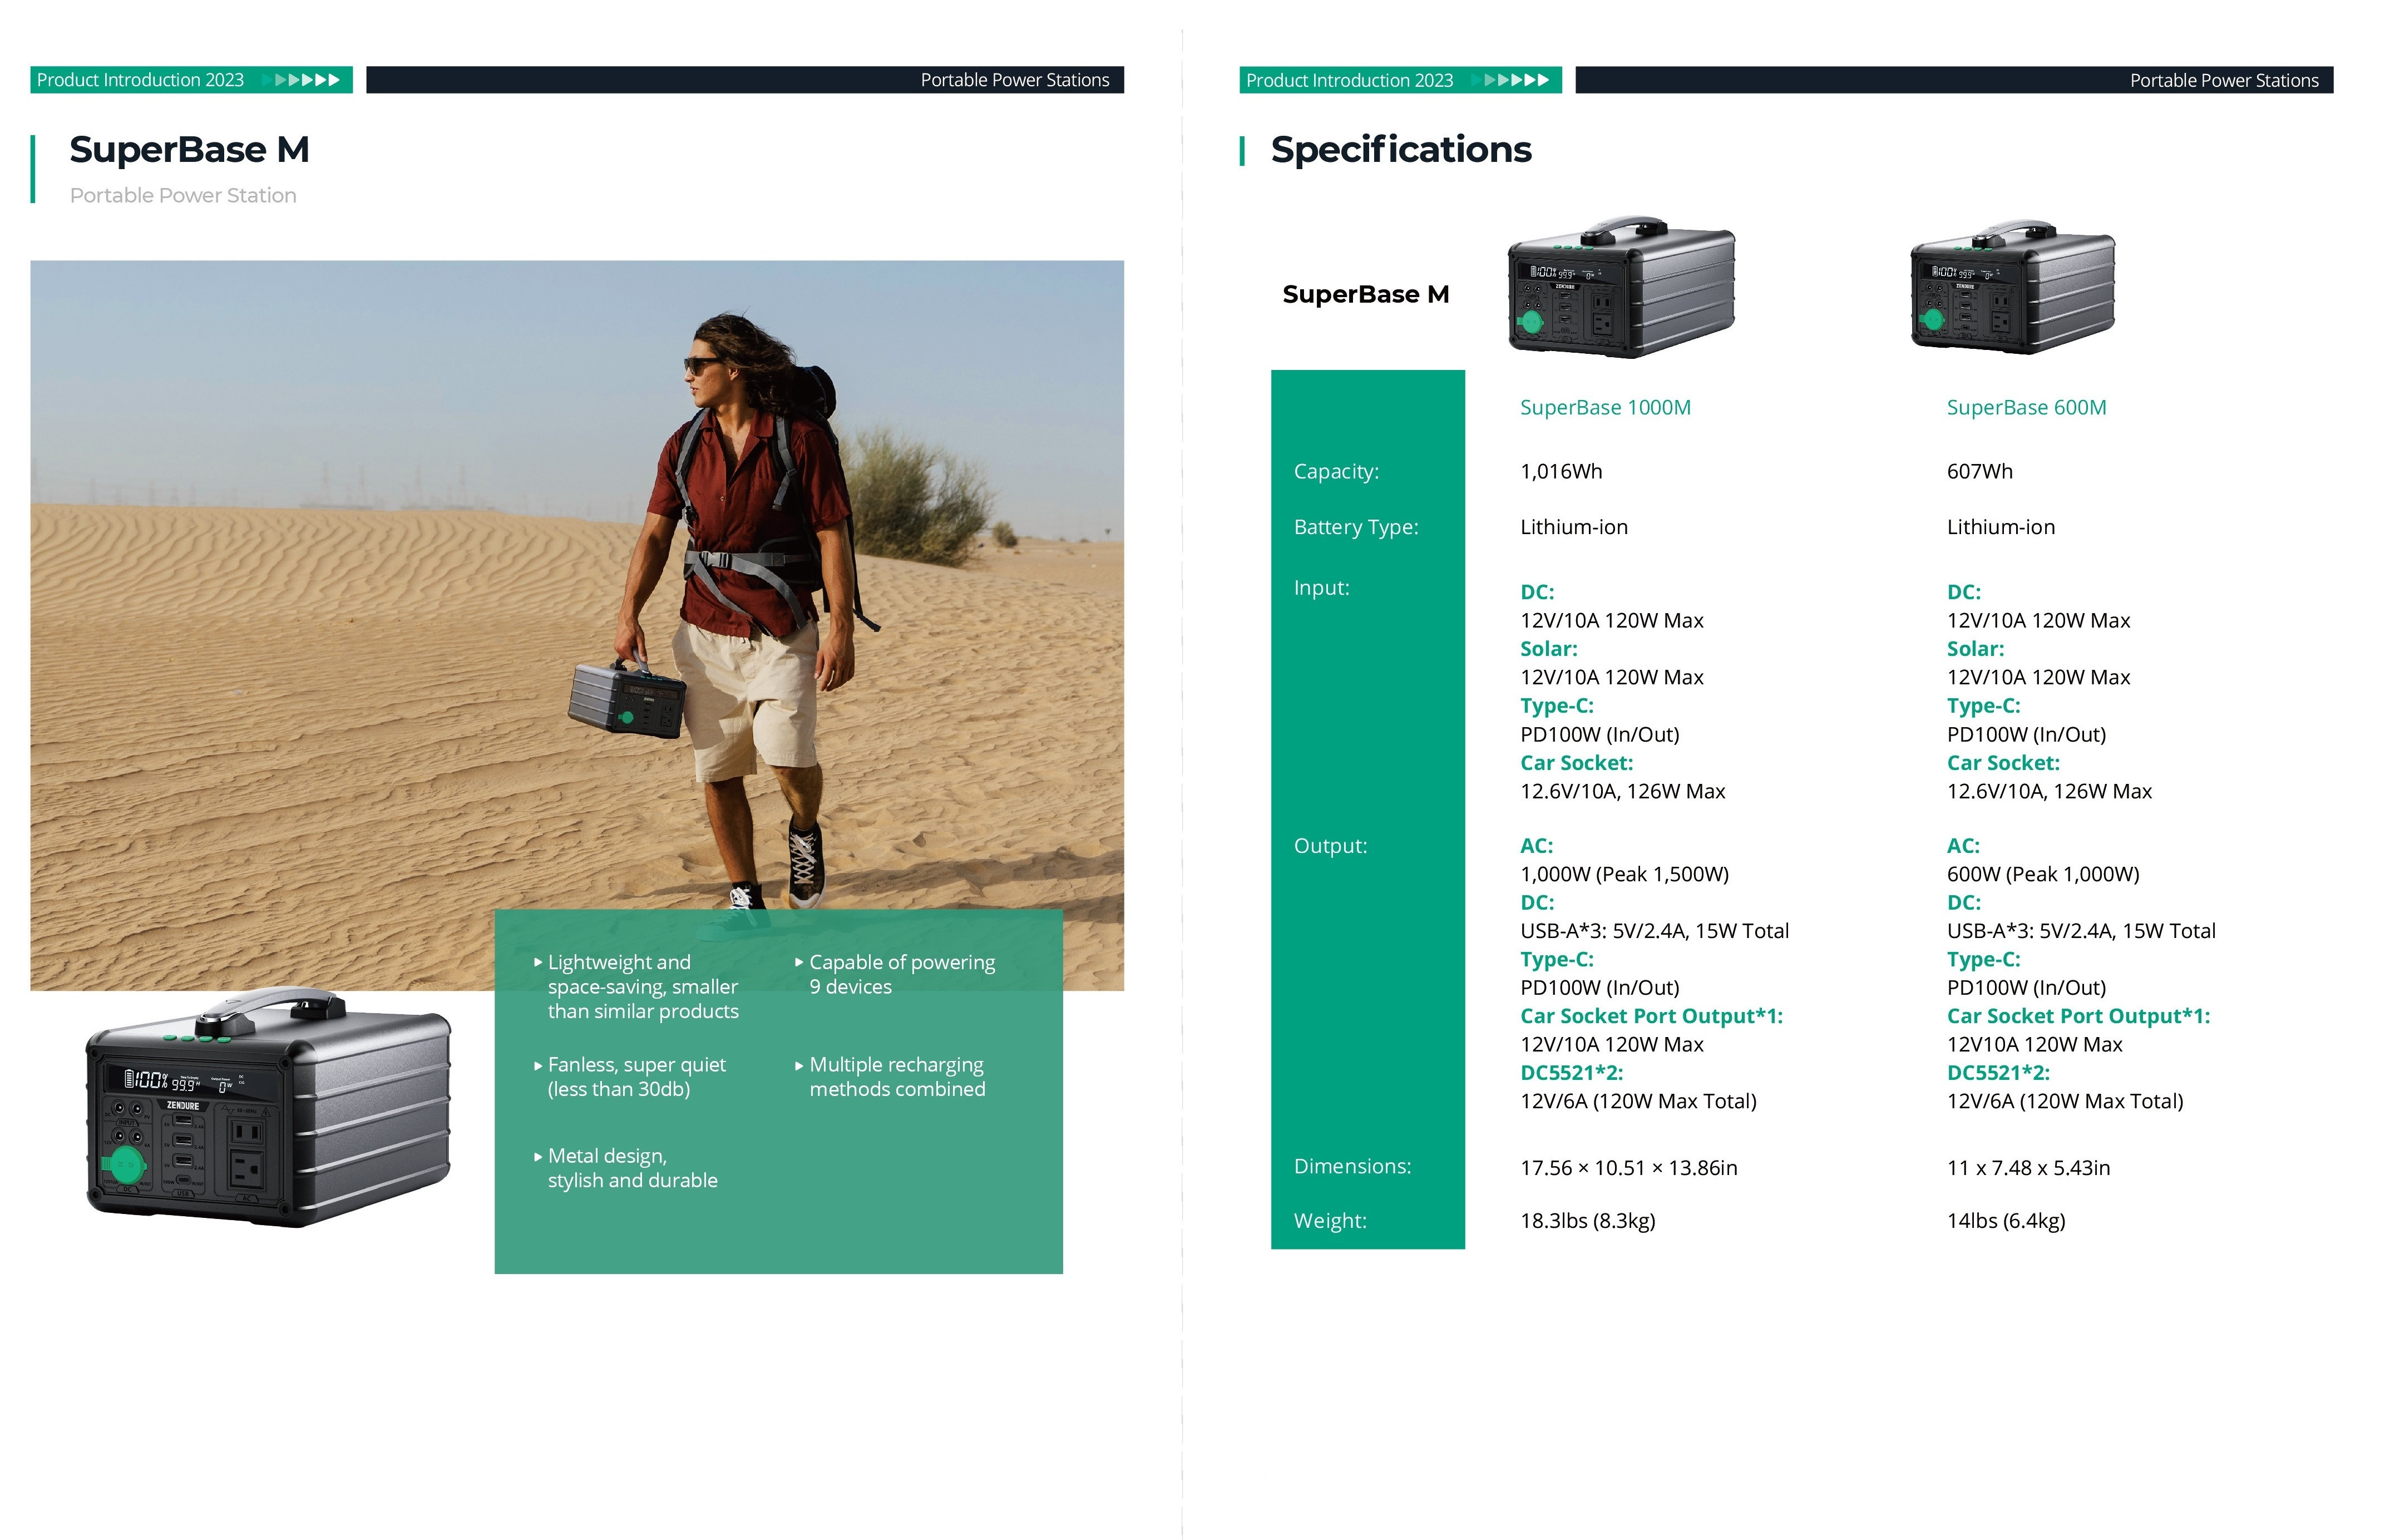Select the 'Portable Power Station' subtitle
The height and width of the screenshot is (1540, 2390).
click(183, 196)
